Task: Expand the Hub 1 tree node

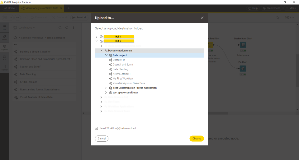Action: pos(97,37)
